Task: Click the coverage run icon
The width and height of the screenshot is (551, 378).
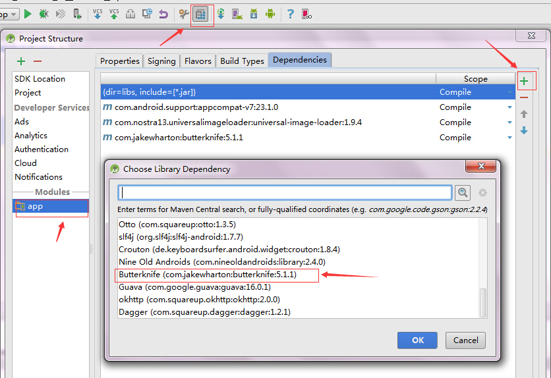Action: click(61, 14)
